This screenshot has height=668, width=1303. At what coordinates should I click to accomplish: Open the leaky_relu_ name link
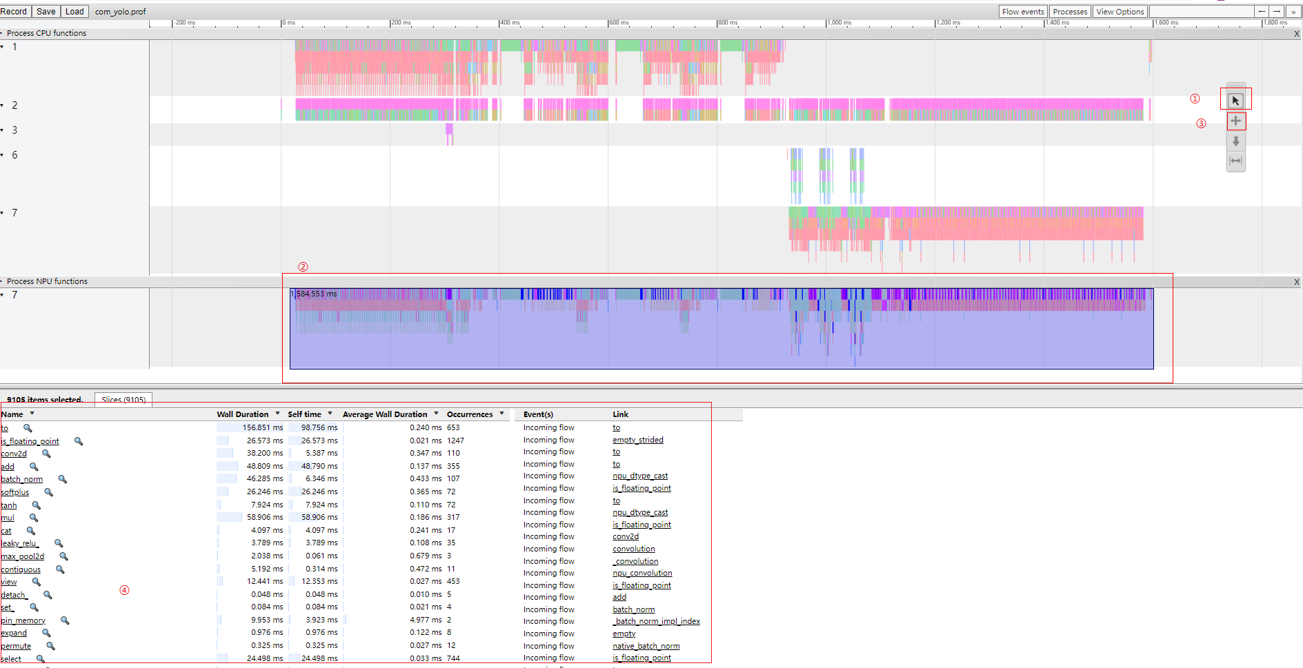pos(20,543)
